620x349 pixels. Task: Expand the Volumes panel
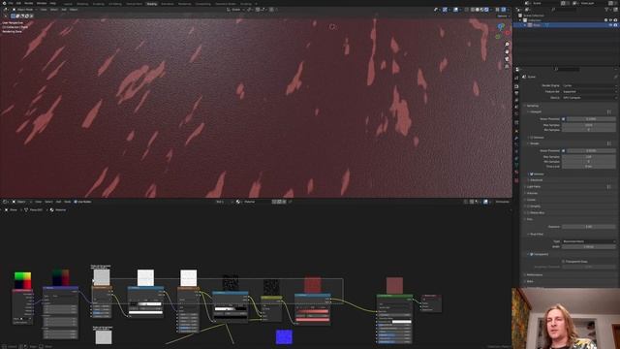[x=532, y=194]
